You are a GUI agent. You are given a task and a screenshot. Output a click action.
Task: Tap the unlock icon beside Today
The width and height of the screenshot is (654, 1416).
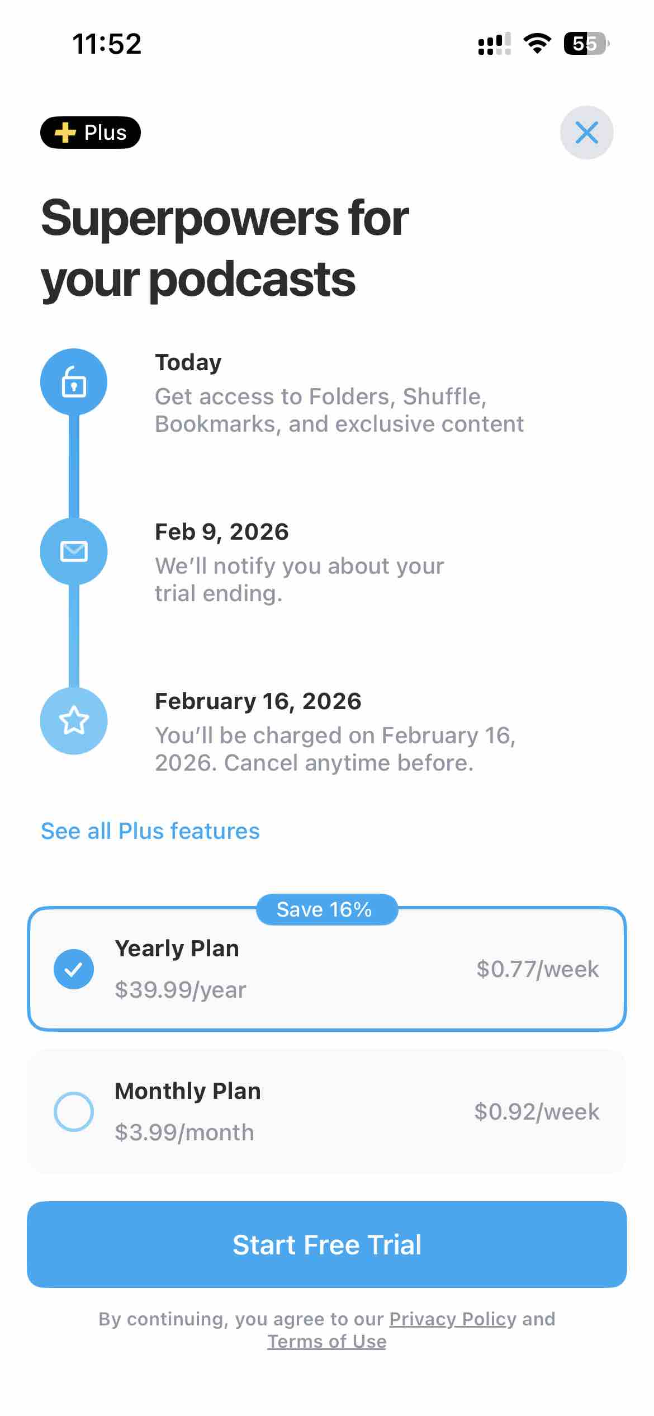coord(74,382)
